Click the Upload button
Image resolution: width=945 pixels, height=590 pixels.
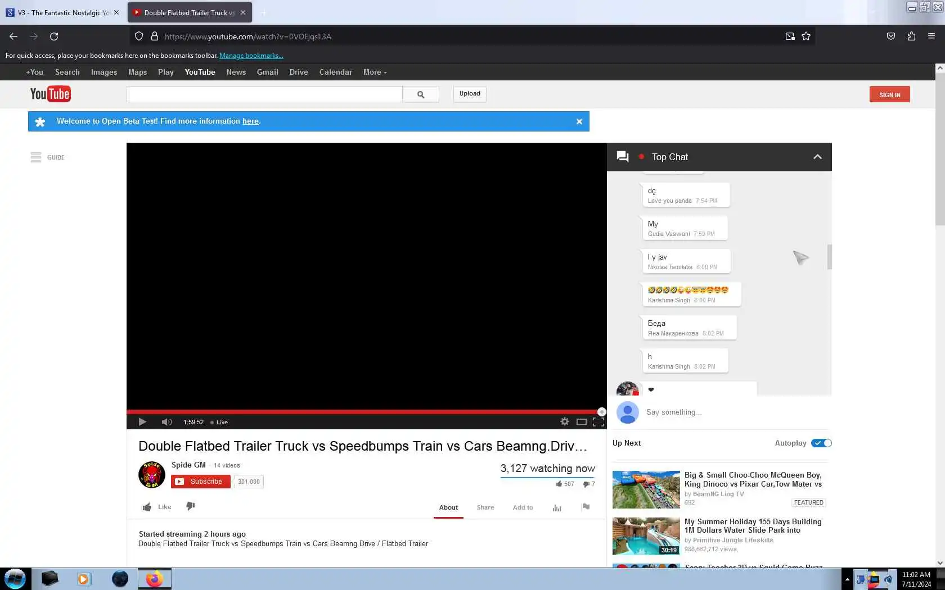point(470,94)
